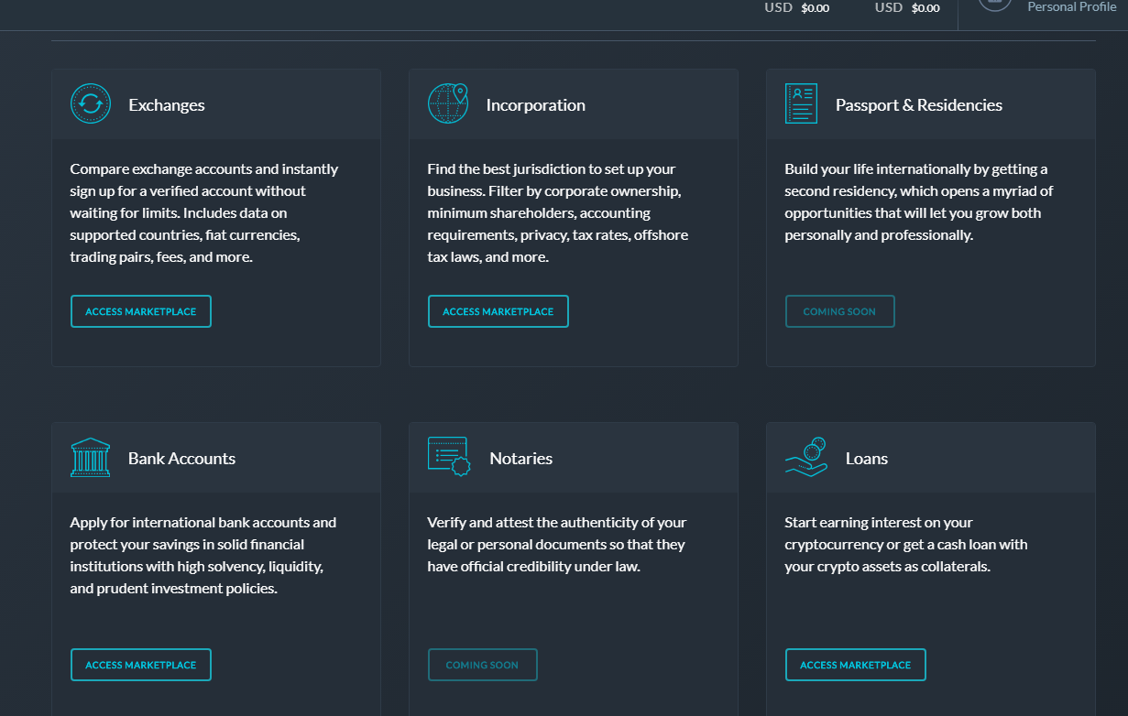Viewport: 1128px width, 716px height.
Task: Click the Exchanges card title
Action: (167, 104)
